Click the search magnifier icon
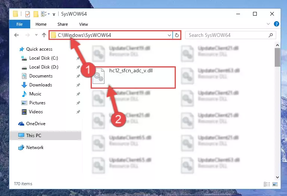 click(271, 35)
